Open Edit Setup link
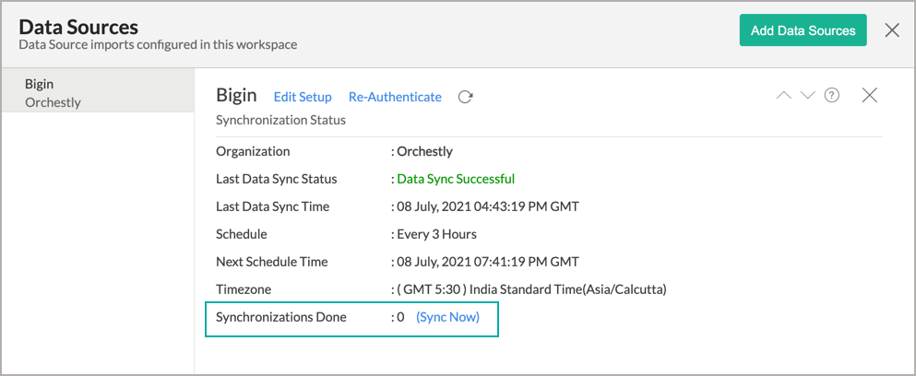 303,97
